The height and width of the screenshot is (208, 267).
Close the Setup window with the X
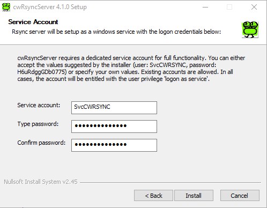pyautogui.click(x=254, y=7)
